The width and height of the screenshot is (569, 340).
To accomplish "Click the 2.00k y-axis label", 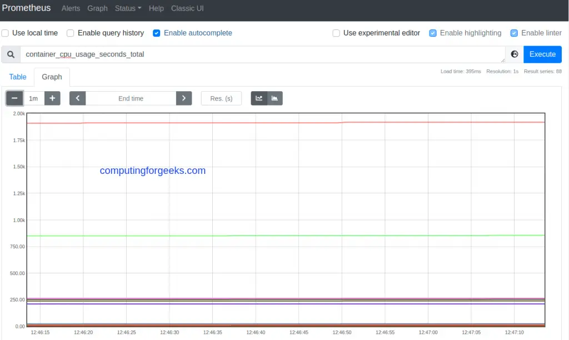I will tap(19, 113).
